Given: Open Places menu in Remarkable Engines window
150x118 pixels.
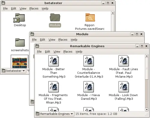Looking at the screenshot, I should 68,52.
